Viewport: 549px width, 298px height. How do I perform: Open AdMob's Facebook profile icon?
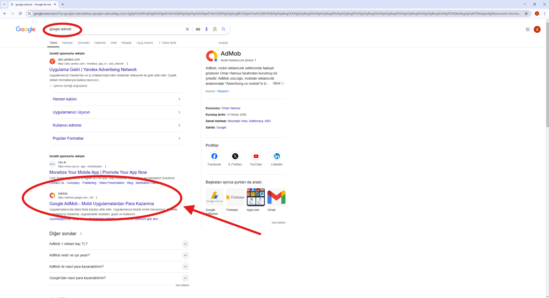214,156
